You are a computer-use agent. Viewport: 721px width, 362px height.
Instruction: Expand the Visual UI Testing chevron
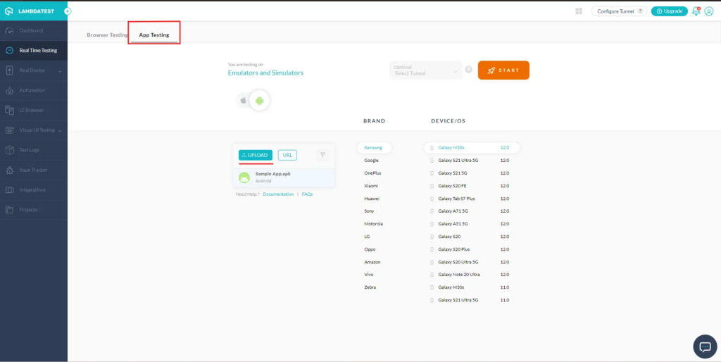coord(60,130)
